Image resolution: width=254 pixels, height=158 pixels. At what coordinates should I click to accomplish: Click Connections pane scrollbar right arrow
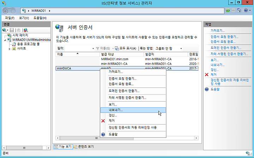point(48,148)
